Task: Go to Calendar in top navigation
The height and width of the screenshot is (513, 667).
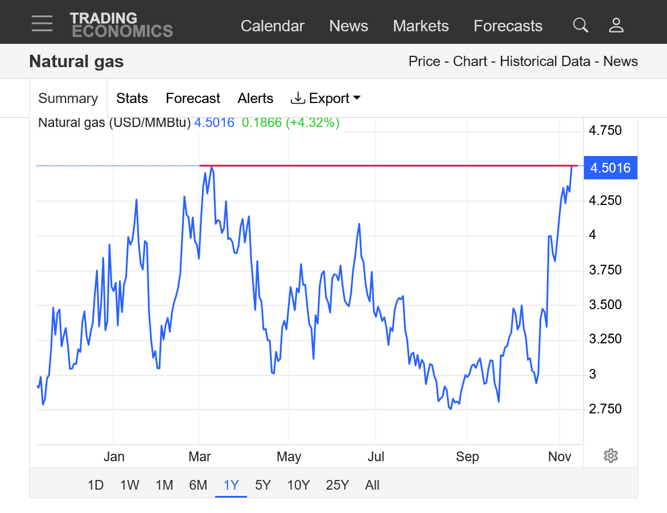Action: (272, 26)
